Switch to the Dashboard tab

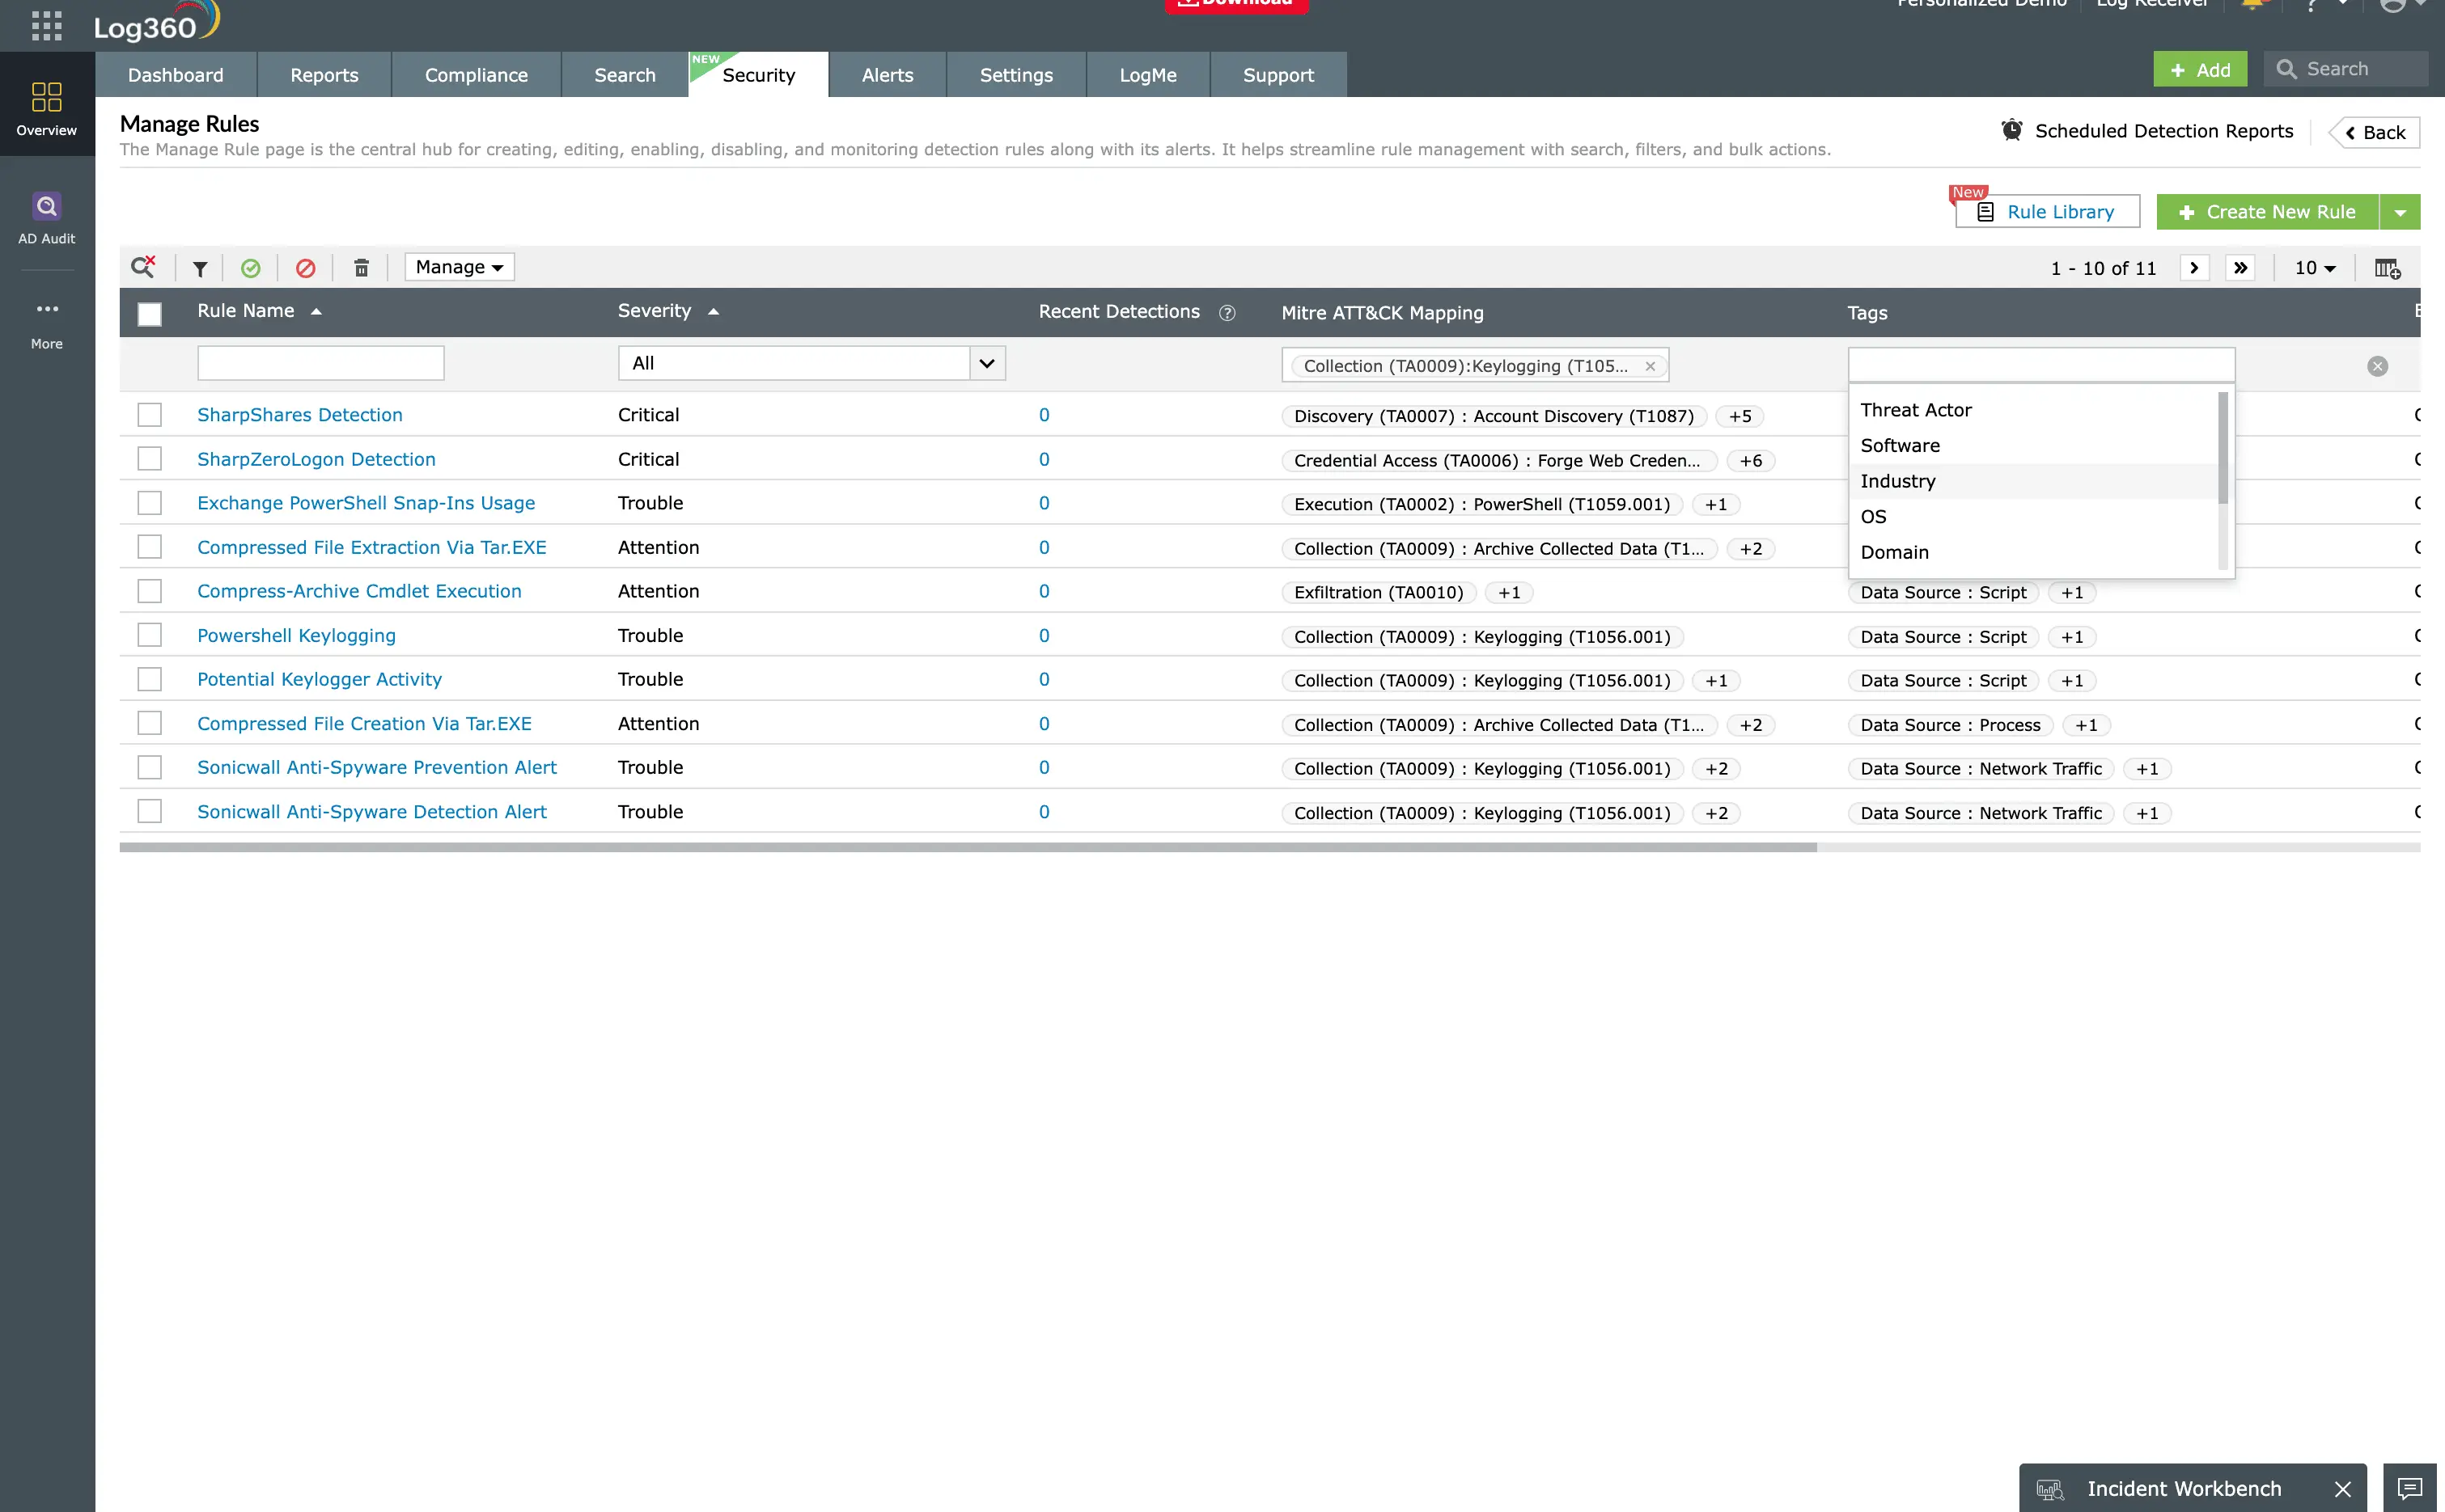[x=176, y=75]
